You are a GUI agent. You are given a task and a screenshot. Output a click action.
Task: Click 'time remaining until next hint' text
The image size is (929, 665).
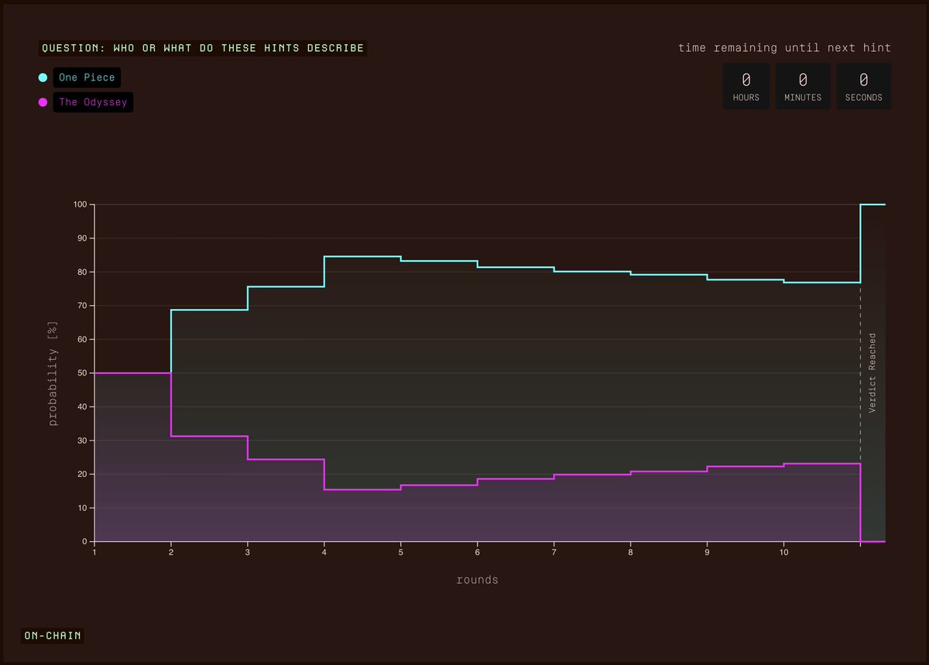coord(784,48)
